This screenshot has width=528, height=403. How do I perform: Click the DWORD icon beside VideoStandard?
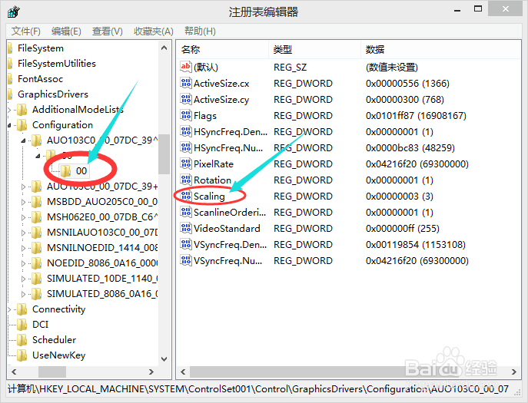(x=186, y=228)
